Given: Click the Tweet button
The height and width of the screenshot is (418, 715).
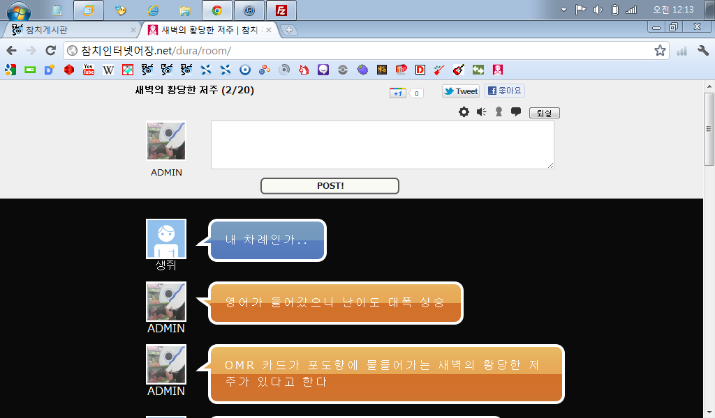Looking at the screenshot, I should [461, 91].
